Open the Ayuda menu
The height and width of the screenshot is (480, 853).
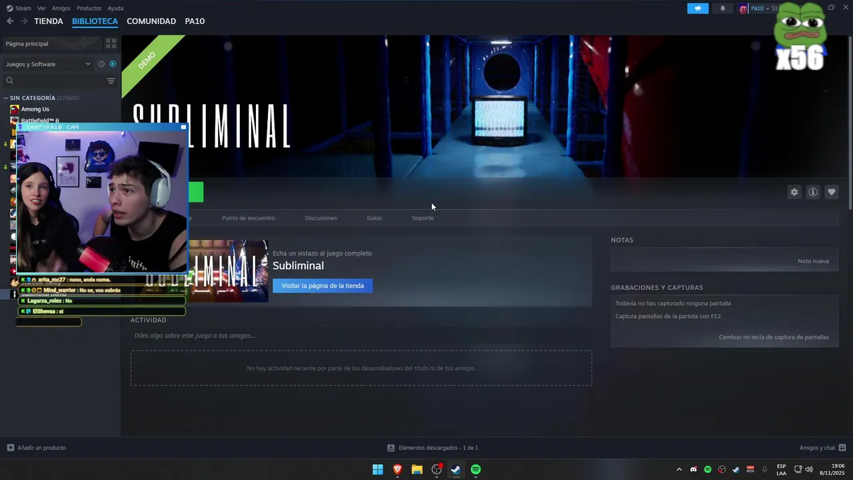pyautogui.click(x=115, y=8)
